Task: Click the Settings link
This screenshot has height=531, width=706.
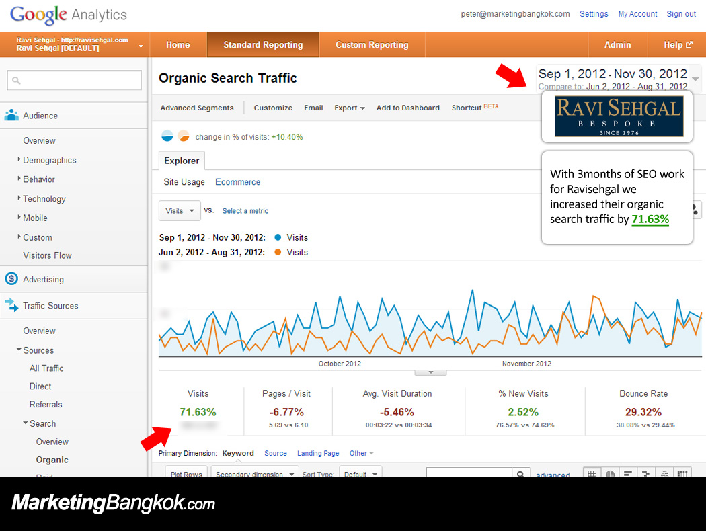Action: click(x=594, y=14)
